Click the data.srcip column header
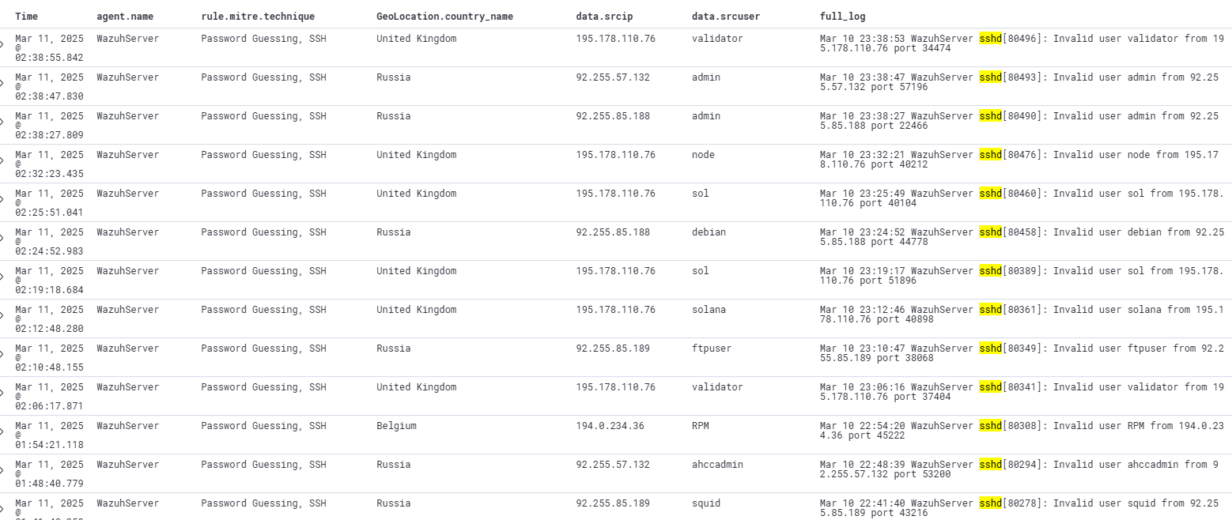This screenshot has width=1232, height=520. (604, 16)
